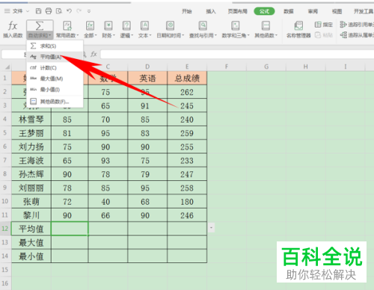Select the 总成绩 header cell

pos(187,78)
